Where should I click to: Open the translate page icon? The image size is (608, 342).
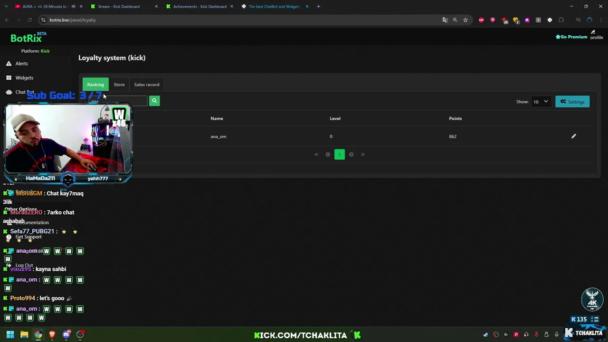tap(445, 20)
